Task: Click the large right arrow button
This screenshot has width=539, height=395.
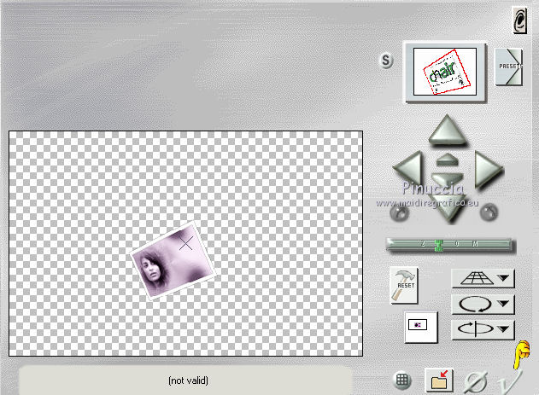Action: coord(488,169)
